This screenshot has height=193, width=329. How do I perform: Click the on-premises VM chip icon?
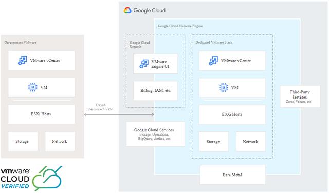pos(32,87)
